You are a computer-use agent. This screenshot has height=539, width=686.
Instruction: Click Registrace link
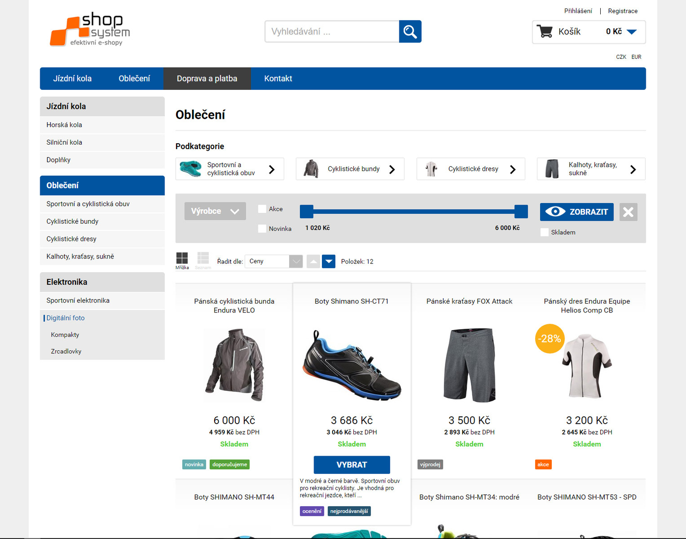[x=623, y=11]
